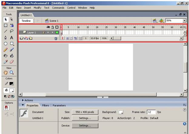189x134 pixels.
Task: Click the Add Motion Guide icon
Action: (26, 38)
